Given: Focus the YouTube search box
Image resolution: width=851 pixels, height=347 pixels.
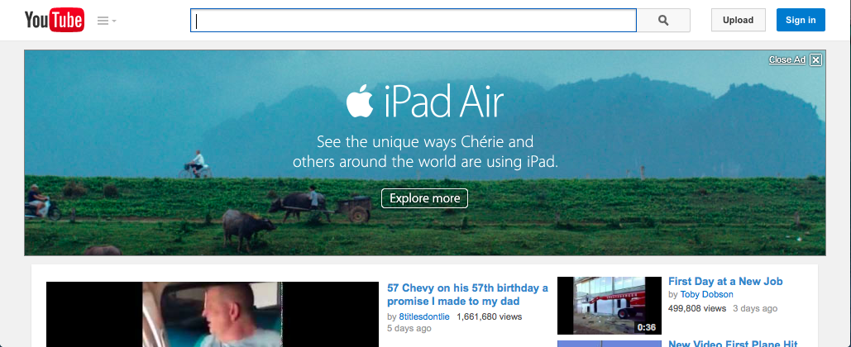Looking at the screenshot, I should click(x=413, y=20).
